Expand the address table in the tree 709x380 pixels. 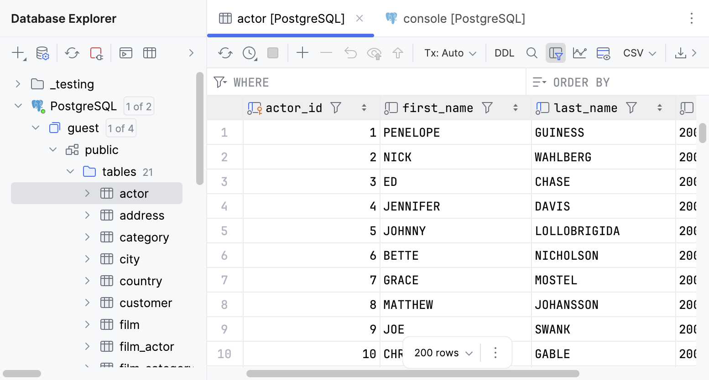point(87,215)
